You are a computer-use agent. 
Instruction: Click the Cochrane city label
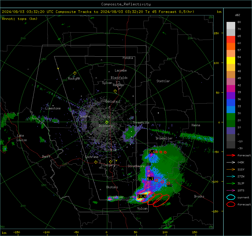(x=92, y=157)
